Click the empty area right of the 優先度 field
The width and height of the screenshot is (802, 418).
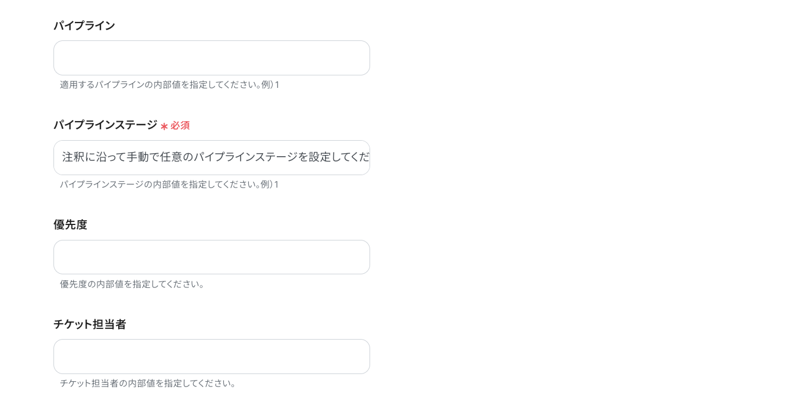[x=535, y=257]
